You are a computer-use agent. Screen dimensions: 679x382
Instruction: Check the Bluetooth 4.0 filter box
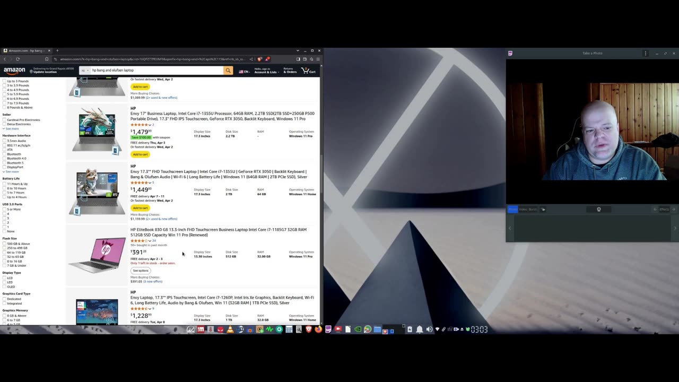click(x=5, y=158)
